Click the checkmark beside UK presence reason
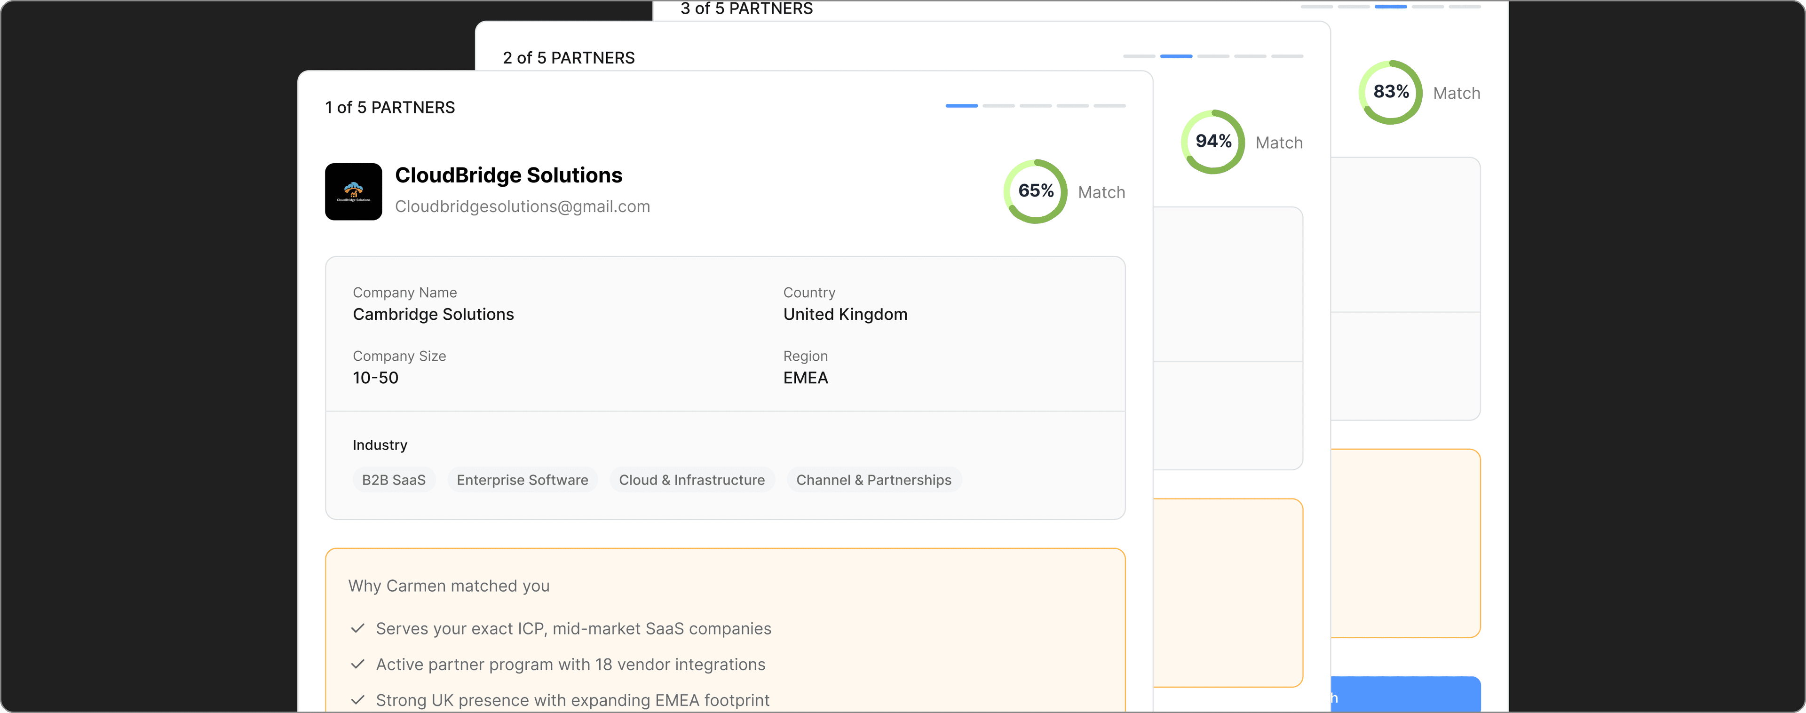This screenshot has width=1806, height=713. tap(358, 700)
